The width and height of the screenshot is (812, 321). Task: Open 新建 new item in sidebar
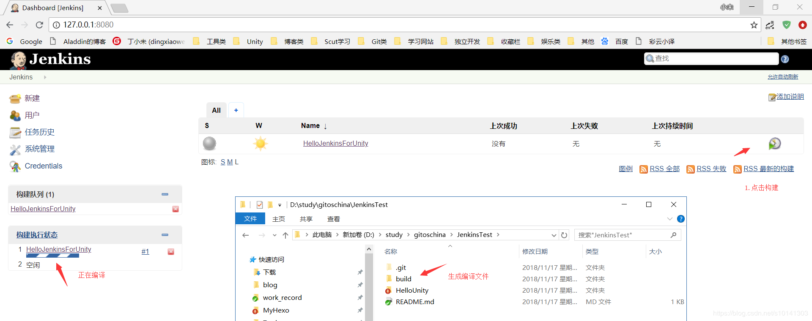(x=32, y=98)
